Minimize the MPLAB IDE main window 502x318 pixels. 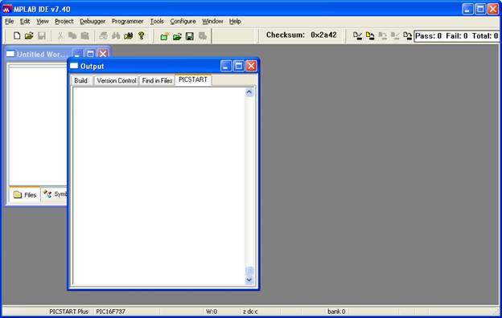(467, 9)
